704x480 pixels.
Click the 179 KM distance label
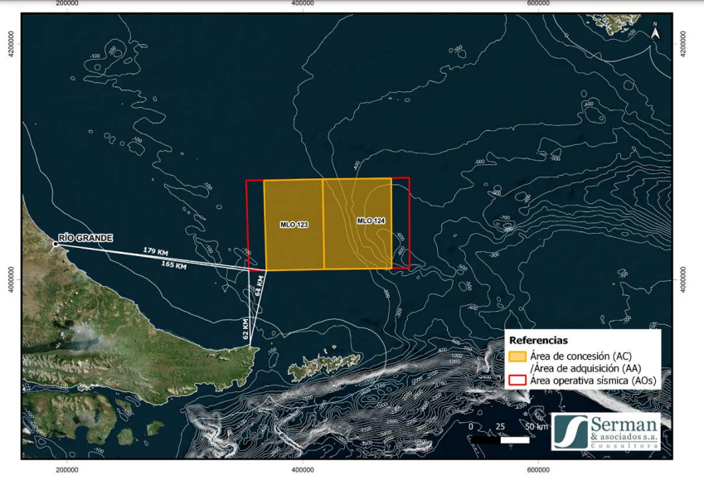tap(155, 250)
